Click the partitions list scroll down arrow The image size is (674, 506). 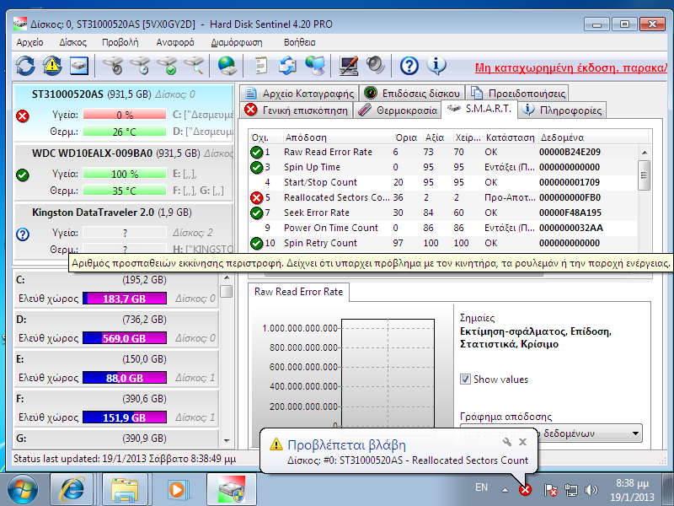coord(227,440)
